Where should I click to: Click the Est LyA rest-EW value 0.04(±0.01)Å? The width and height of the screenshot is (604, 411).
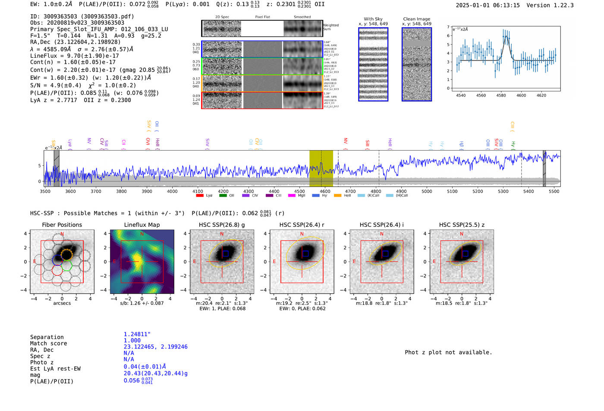click(145, 366)
